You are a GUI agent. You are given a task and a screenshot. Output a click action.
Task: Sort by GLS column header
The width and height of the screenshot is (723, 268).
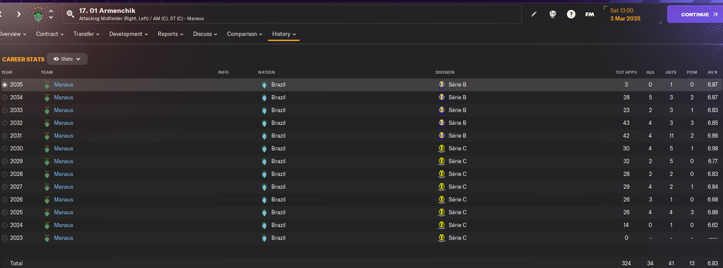coord(650,72)
